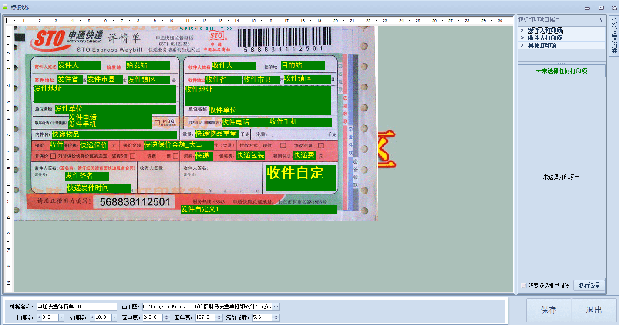Click the 取消选择 button
619x325 pixels.
pyautogui.click(x=589, y=285)
